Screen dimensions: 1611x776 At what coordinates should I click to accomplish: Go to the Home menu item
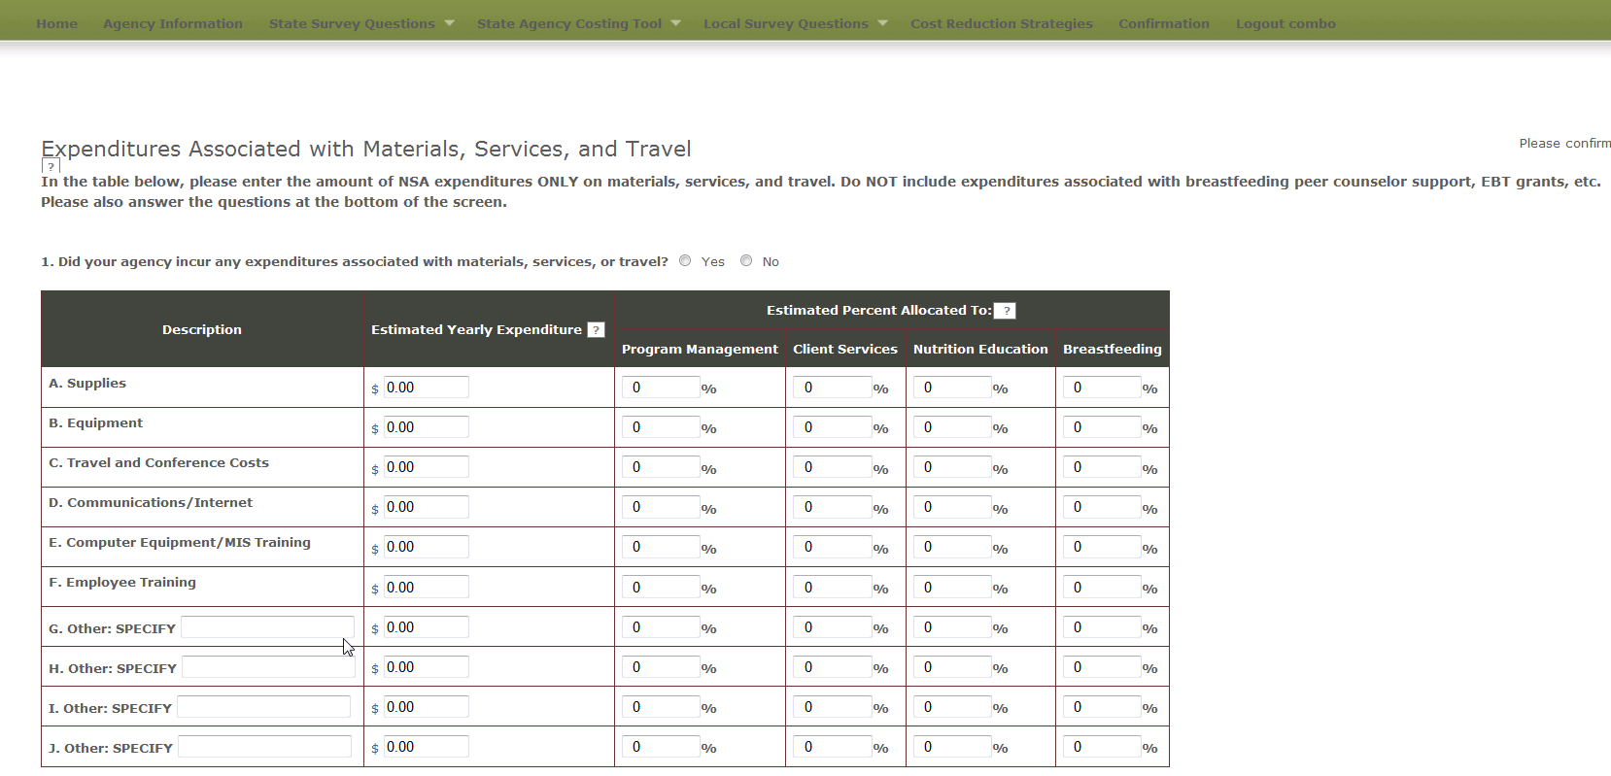[x=56, y=23]
